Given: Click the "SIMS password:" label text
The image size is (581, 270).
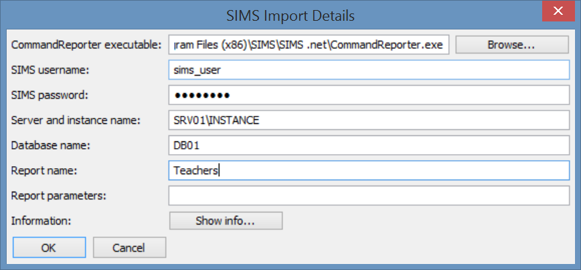Looking at the screenshot, I should tap(50, 95).
